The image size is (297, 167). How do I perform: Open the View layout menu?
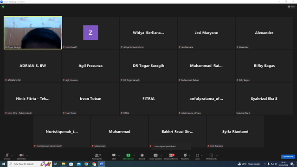291,6
